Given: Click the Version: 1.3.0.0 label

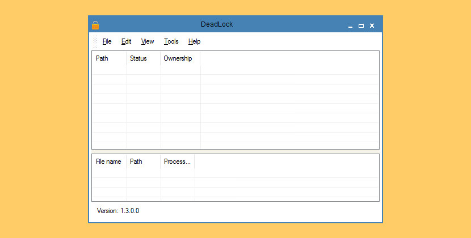Looking at the screenshot, I should tap(118, 211).
